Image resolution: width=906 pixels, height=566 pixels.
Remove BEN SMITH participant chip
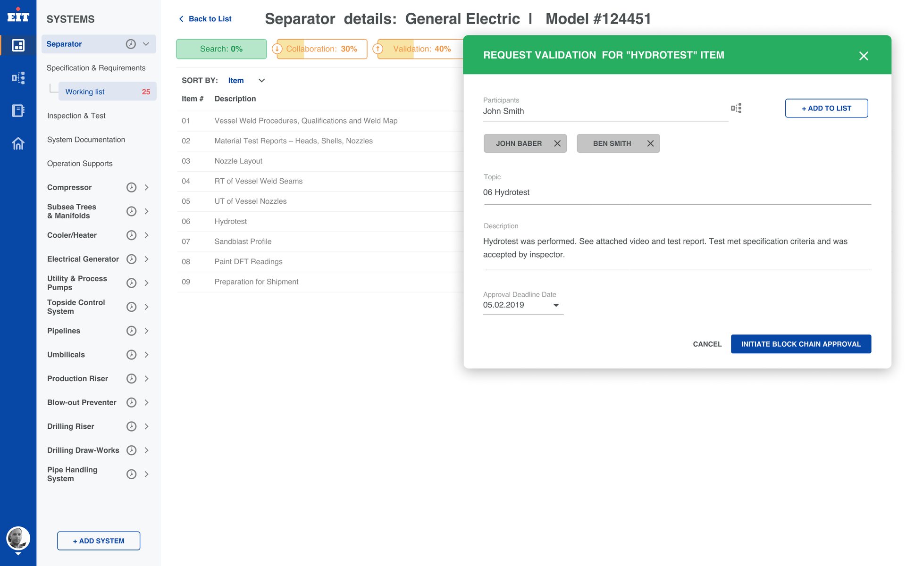click(650, 143)
